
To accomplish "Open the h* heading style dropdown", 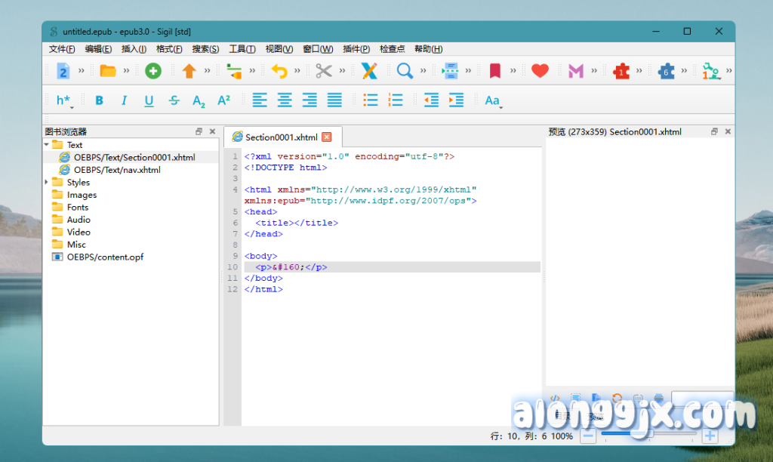I will (64, 100).
